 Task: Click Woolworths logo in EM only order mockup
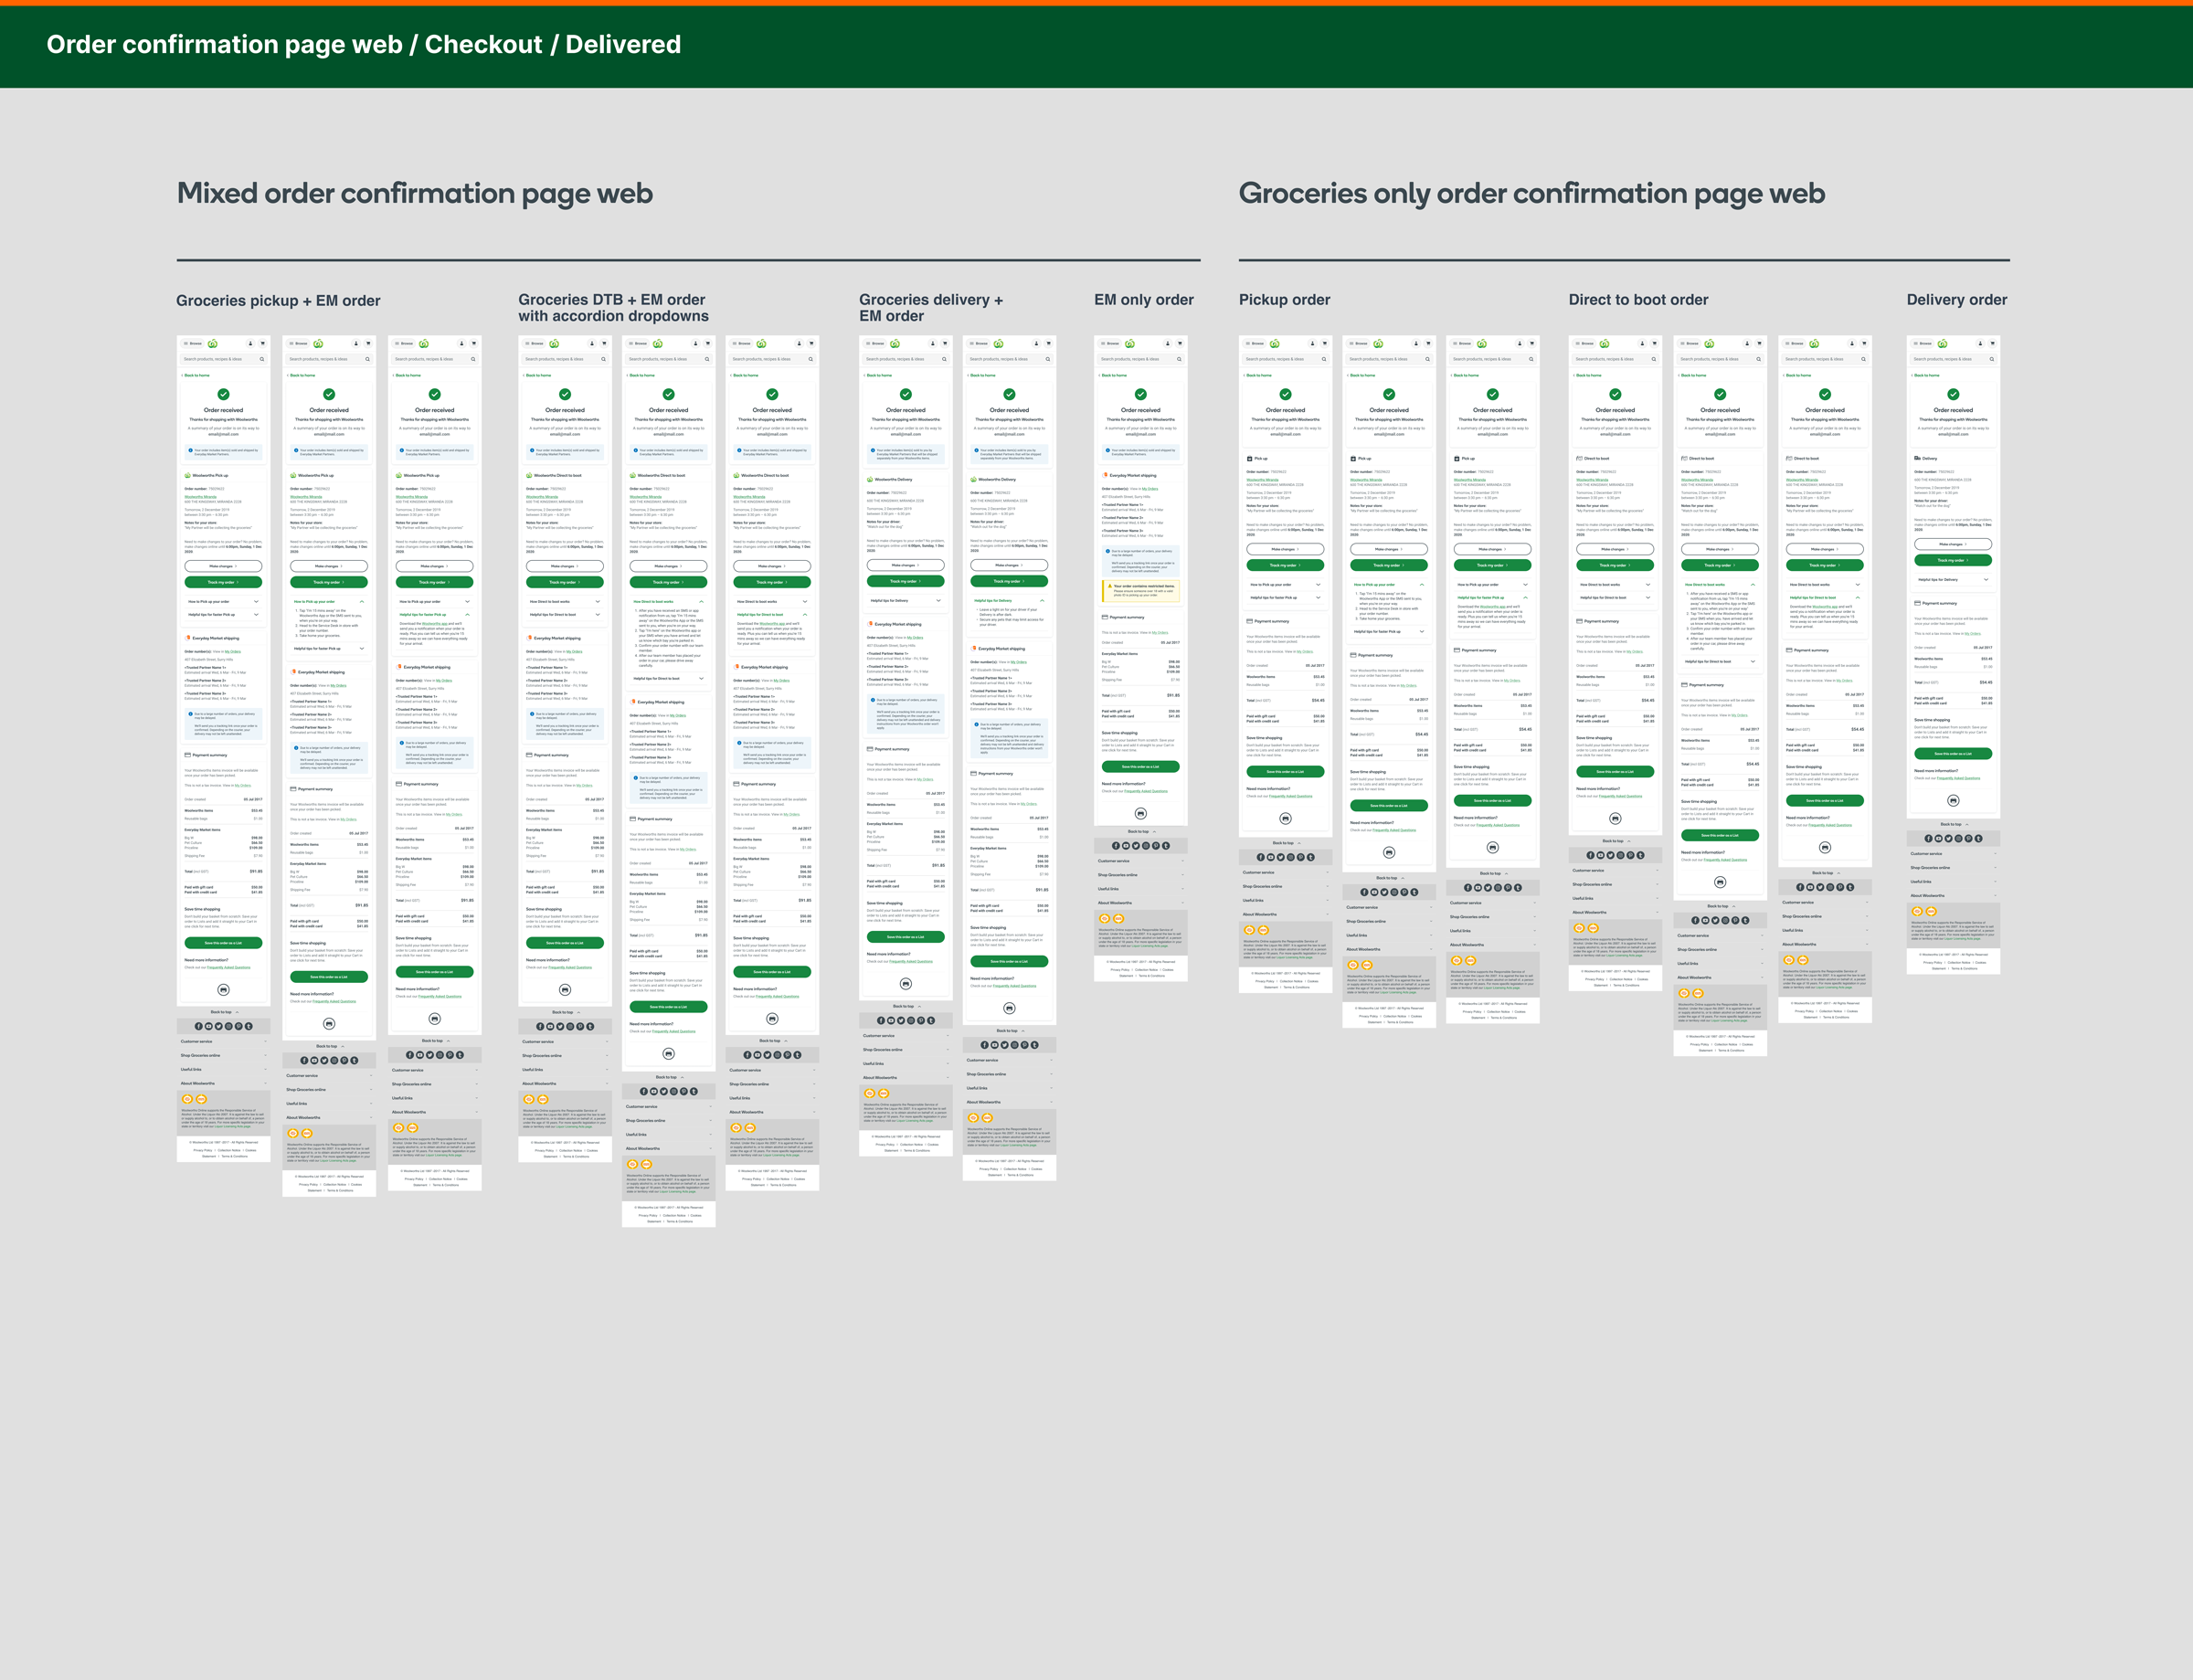click(x=1129, y=343)
